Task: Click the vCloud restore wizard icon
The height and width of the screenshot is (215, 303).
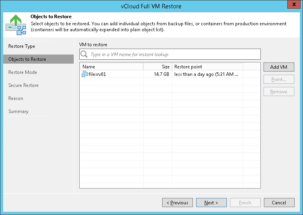Action: [x=16, y=24]
